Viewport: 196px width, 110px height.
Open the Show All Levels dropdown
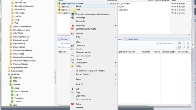165,43
